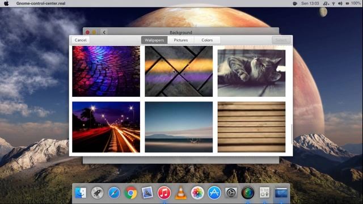Click the Cancel button
363x204 pixels.
click(81, 40)
